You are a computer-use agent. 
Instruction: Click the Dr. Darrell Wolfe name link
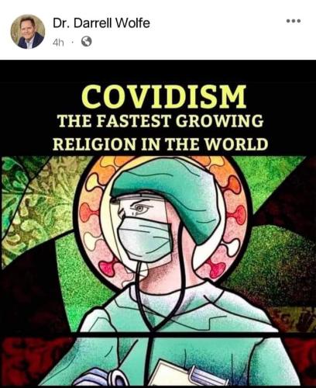coord(101,23)
